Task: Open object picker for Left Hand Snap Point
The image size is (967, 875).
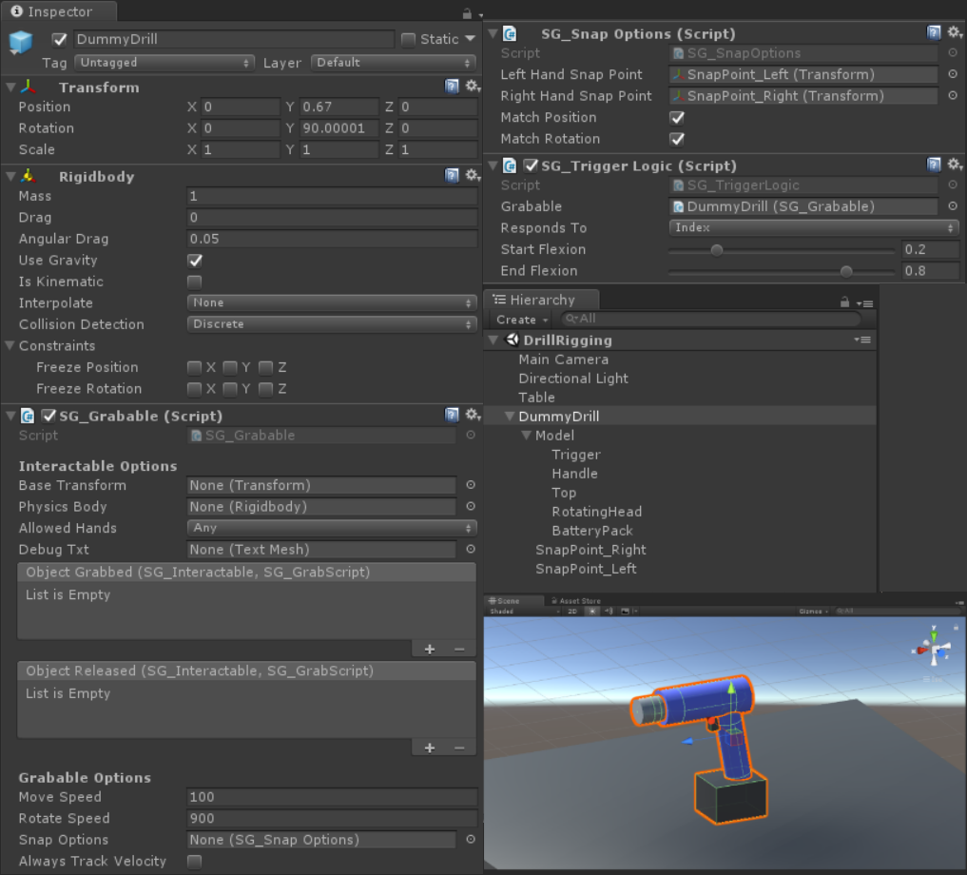Action: (953, 74)
